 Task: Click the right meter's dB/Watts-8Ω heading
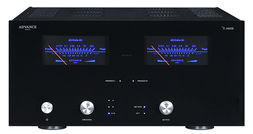[x=177, y=40]
